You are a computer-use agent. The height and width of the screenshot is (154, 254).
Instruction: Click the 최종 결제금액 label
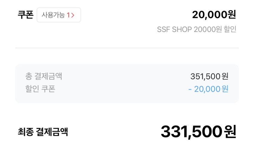[x=43, y=132]
